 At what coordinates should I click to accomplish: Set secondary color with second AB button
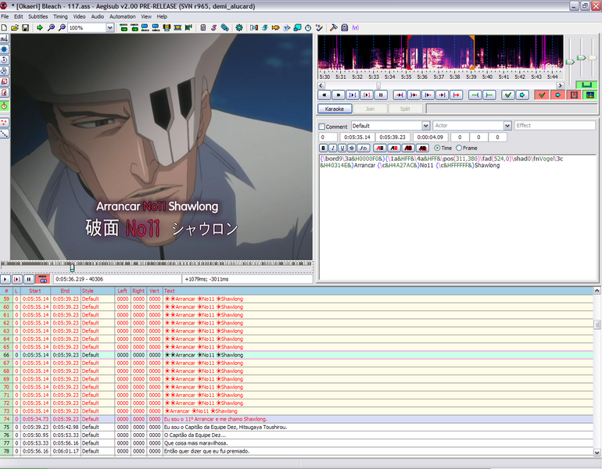[x=394, y=149]
